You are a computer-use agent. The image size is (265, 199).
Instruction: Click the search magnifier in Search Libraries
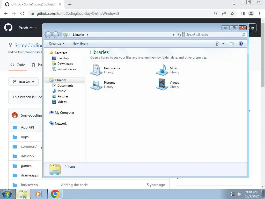244,35
